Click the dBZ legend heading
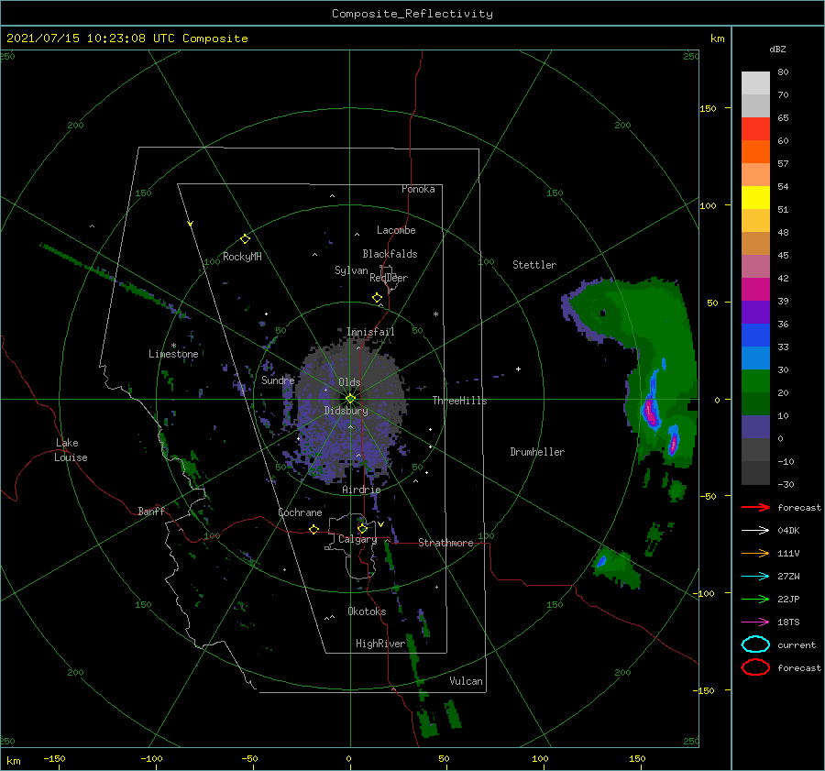The image size is (825, 771). [777, 49]
